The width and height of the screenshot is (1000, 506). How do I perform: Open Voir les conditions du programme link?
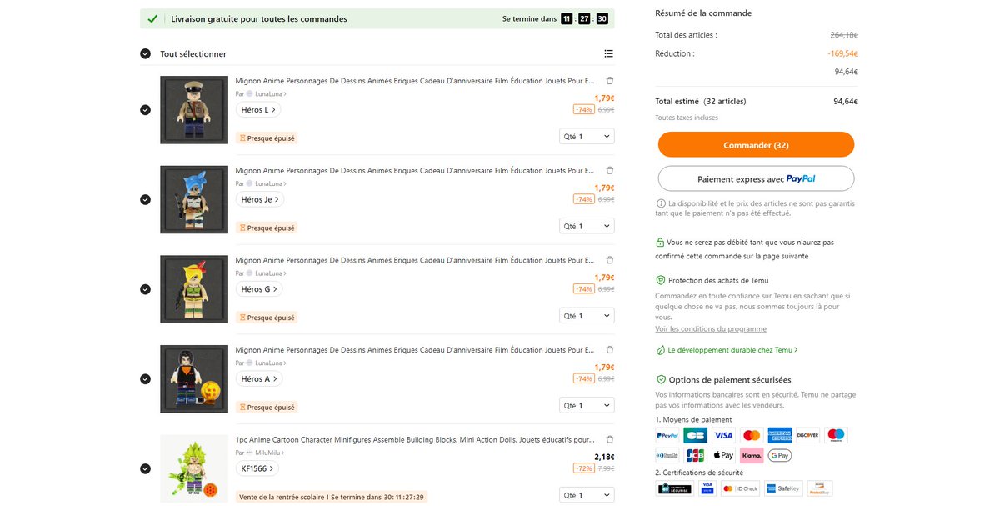click(x=711, y=328)
